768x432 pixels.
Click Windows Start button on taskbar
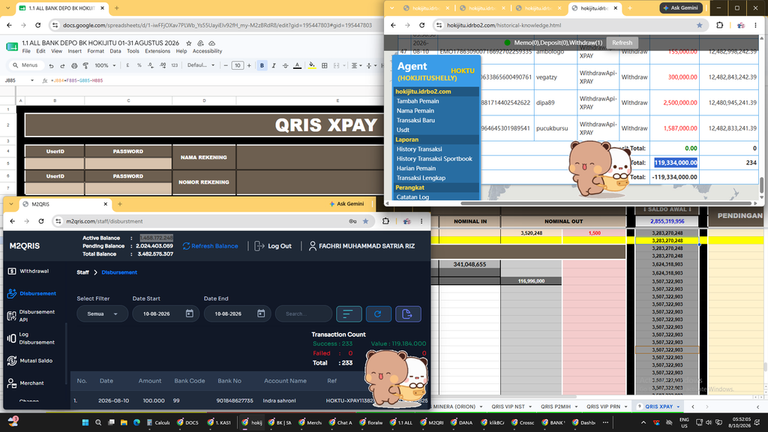coord(85,422)
